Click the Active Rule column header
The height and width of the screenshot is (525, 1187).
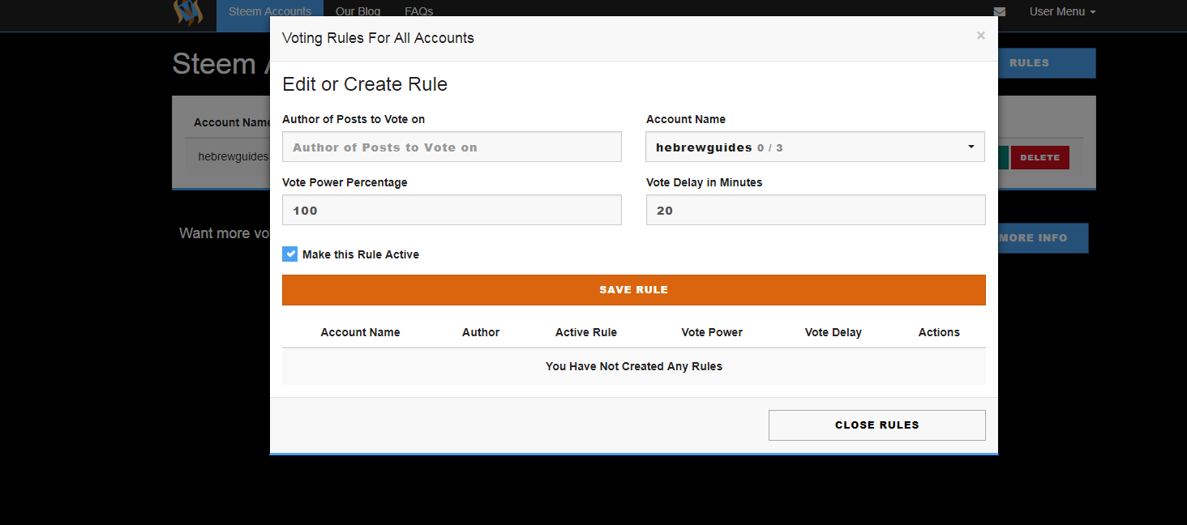click(585, 332)
